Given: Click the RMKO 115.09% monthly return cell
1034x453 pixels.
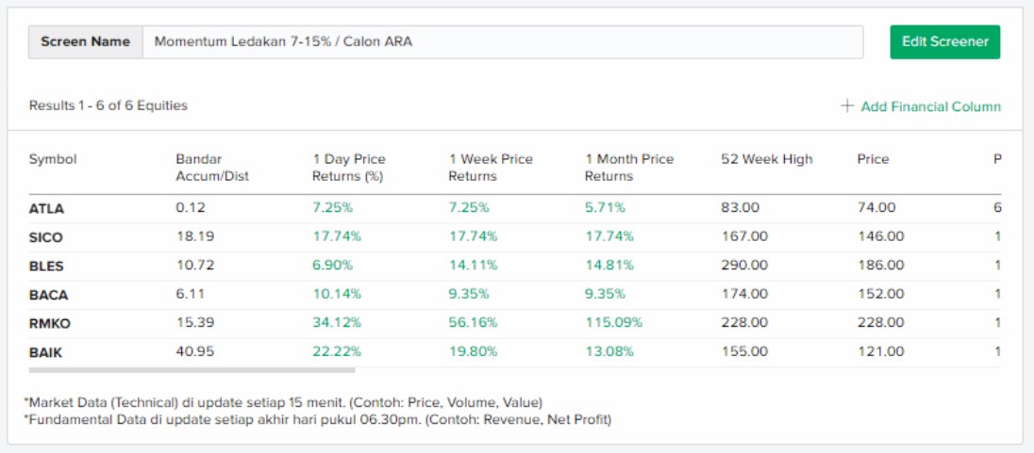Looking at the screenshot, I should [613, 323].
